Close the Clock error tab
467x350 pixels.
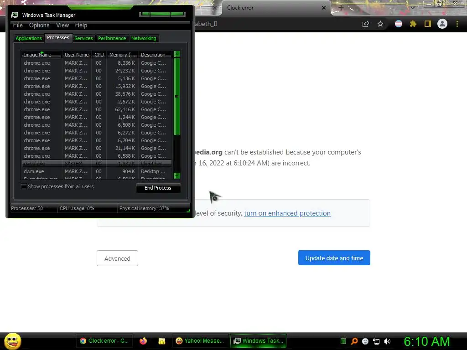324,8
